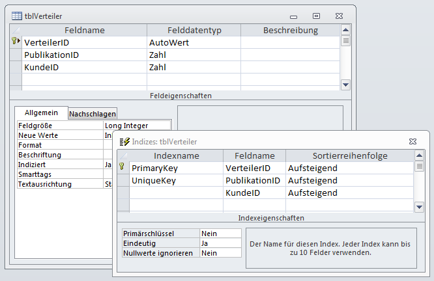Maximize the tblVerteiler window
The image size is (434, 281).
[316, 16]
